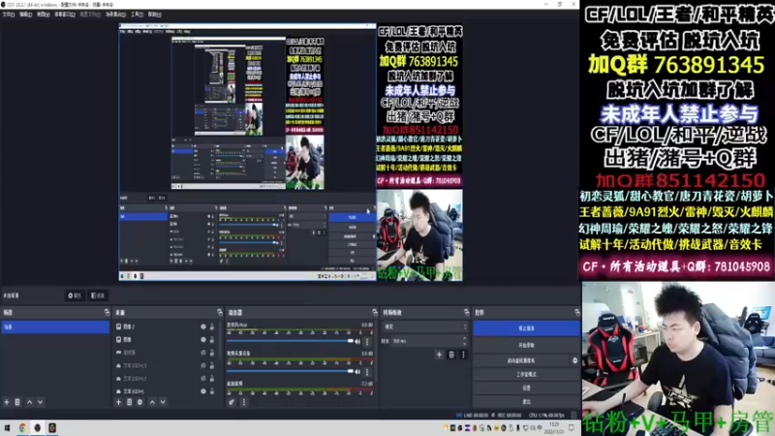Viewport: 775px width, 436px height.
Task: Remove the selected source with the trash icon
Action: [x=129, y=402]
